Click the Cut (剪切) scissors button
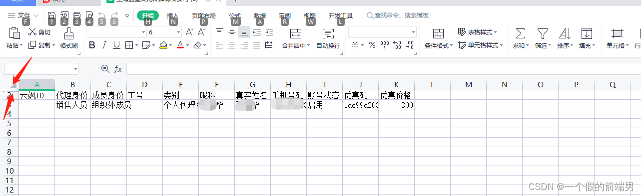 pos(39,32)
